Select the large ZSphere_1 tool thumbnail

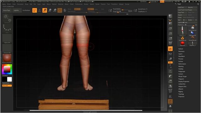click(x=182, y=31)
